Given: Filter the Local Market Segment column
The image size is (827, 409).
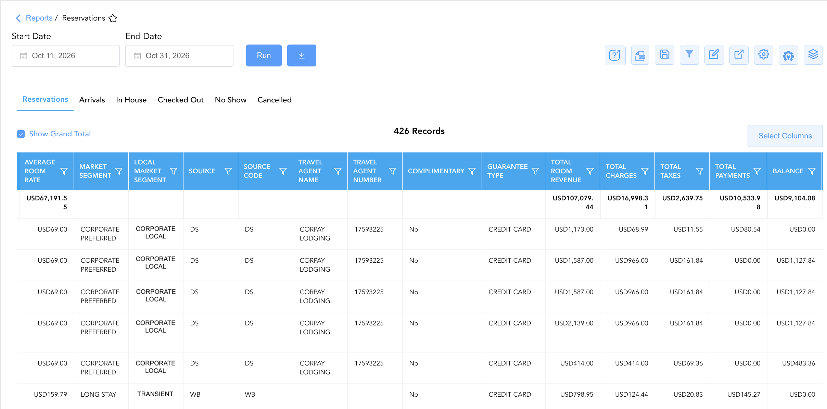Looking at the screenshot, I should tap(174, 171).
